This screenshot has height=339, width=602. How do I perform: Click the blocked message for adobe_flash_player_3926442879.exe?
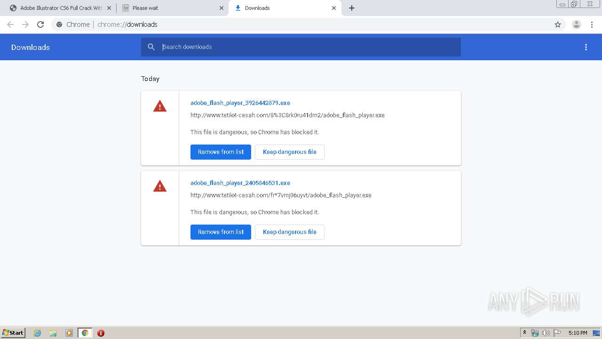click(x=254, y=132)
